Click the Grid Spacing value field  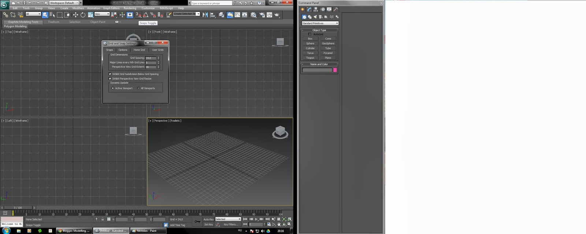point(151,58)
